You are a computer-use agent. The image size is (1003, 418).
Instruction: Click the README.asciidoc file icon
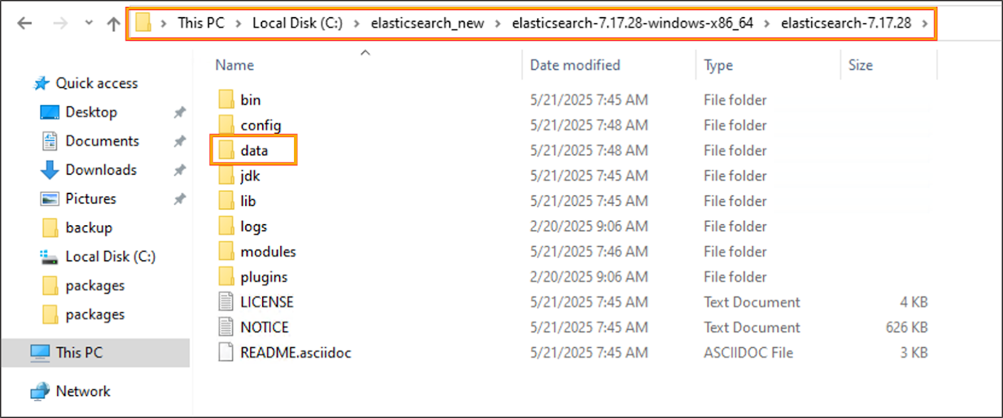point(226,353)
